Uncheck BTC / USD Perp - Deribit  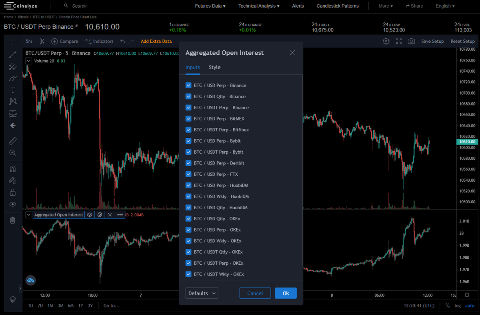(188, 163)
